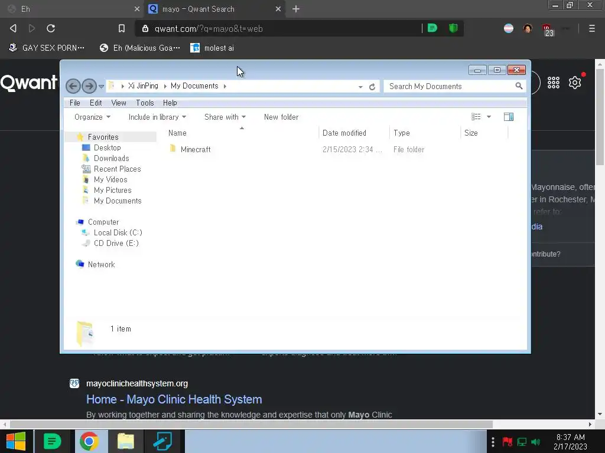This screenshot has height=453, width=605.
Task: Open Downloads in the navigation pane
Action: coord(112,158)
